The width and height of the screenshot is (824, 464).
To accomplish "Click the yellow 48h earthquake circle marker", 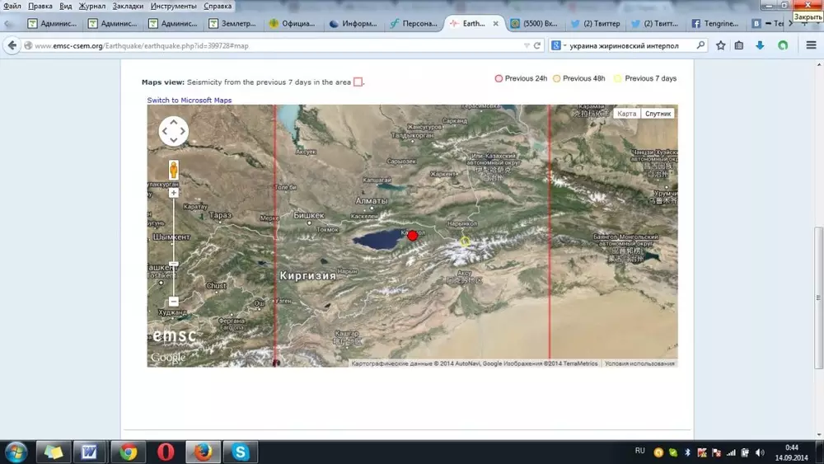I will click(465, 241).
